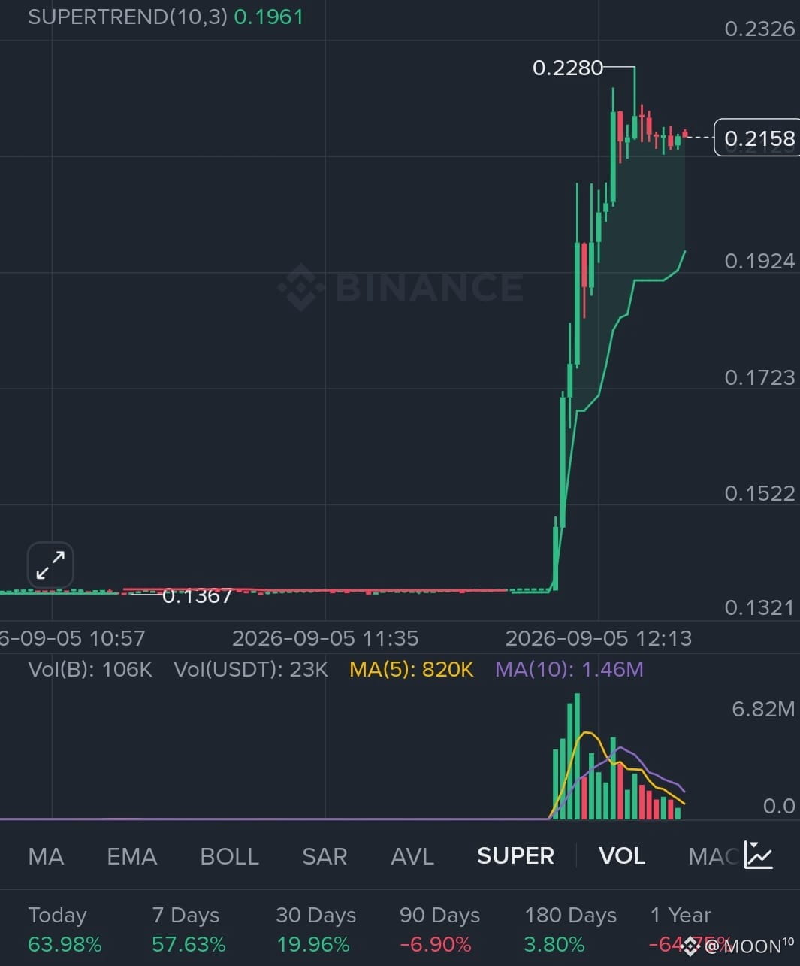Toggle the EMA indicator

click(131, 856)
